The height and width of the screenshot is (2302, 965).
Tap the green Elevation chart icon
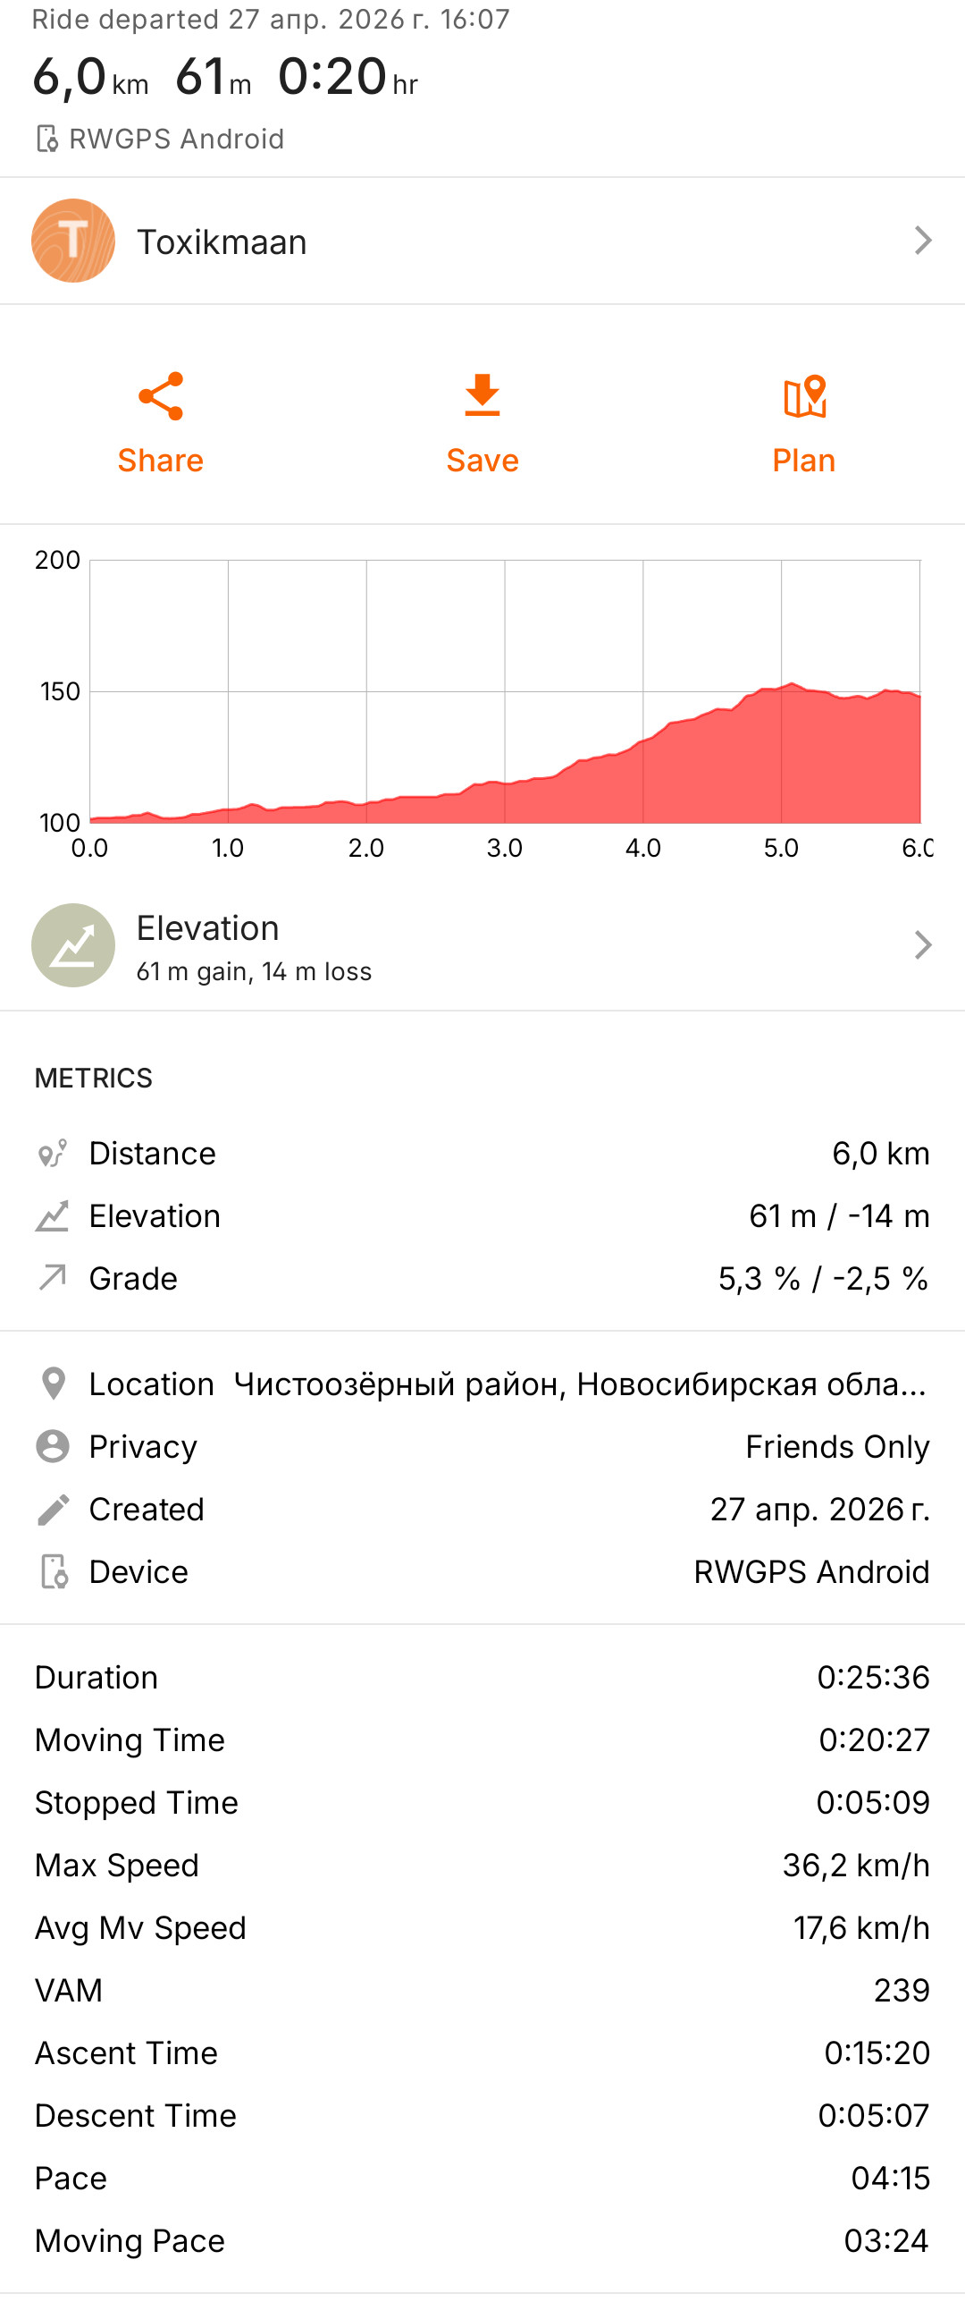point(73,945)
